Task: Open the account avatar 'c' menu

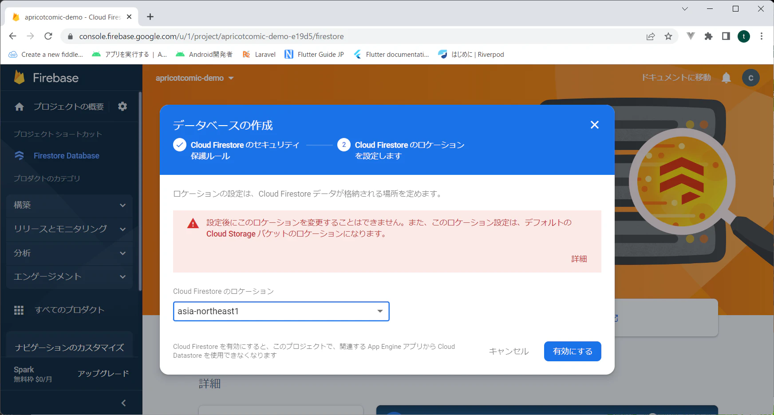Action: (x=750, y=78)
